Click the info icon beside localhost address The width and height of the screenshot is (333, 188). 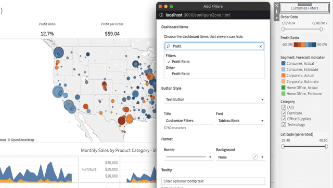(161, 15)
